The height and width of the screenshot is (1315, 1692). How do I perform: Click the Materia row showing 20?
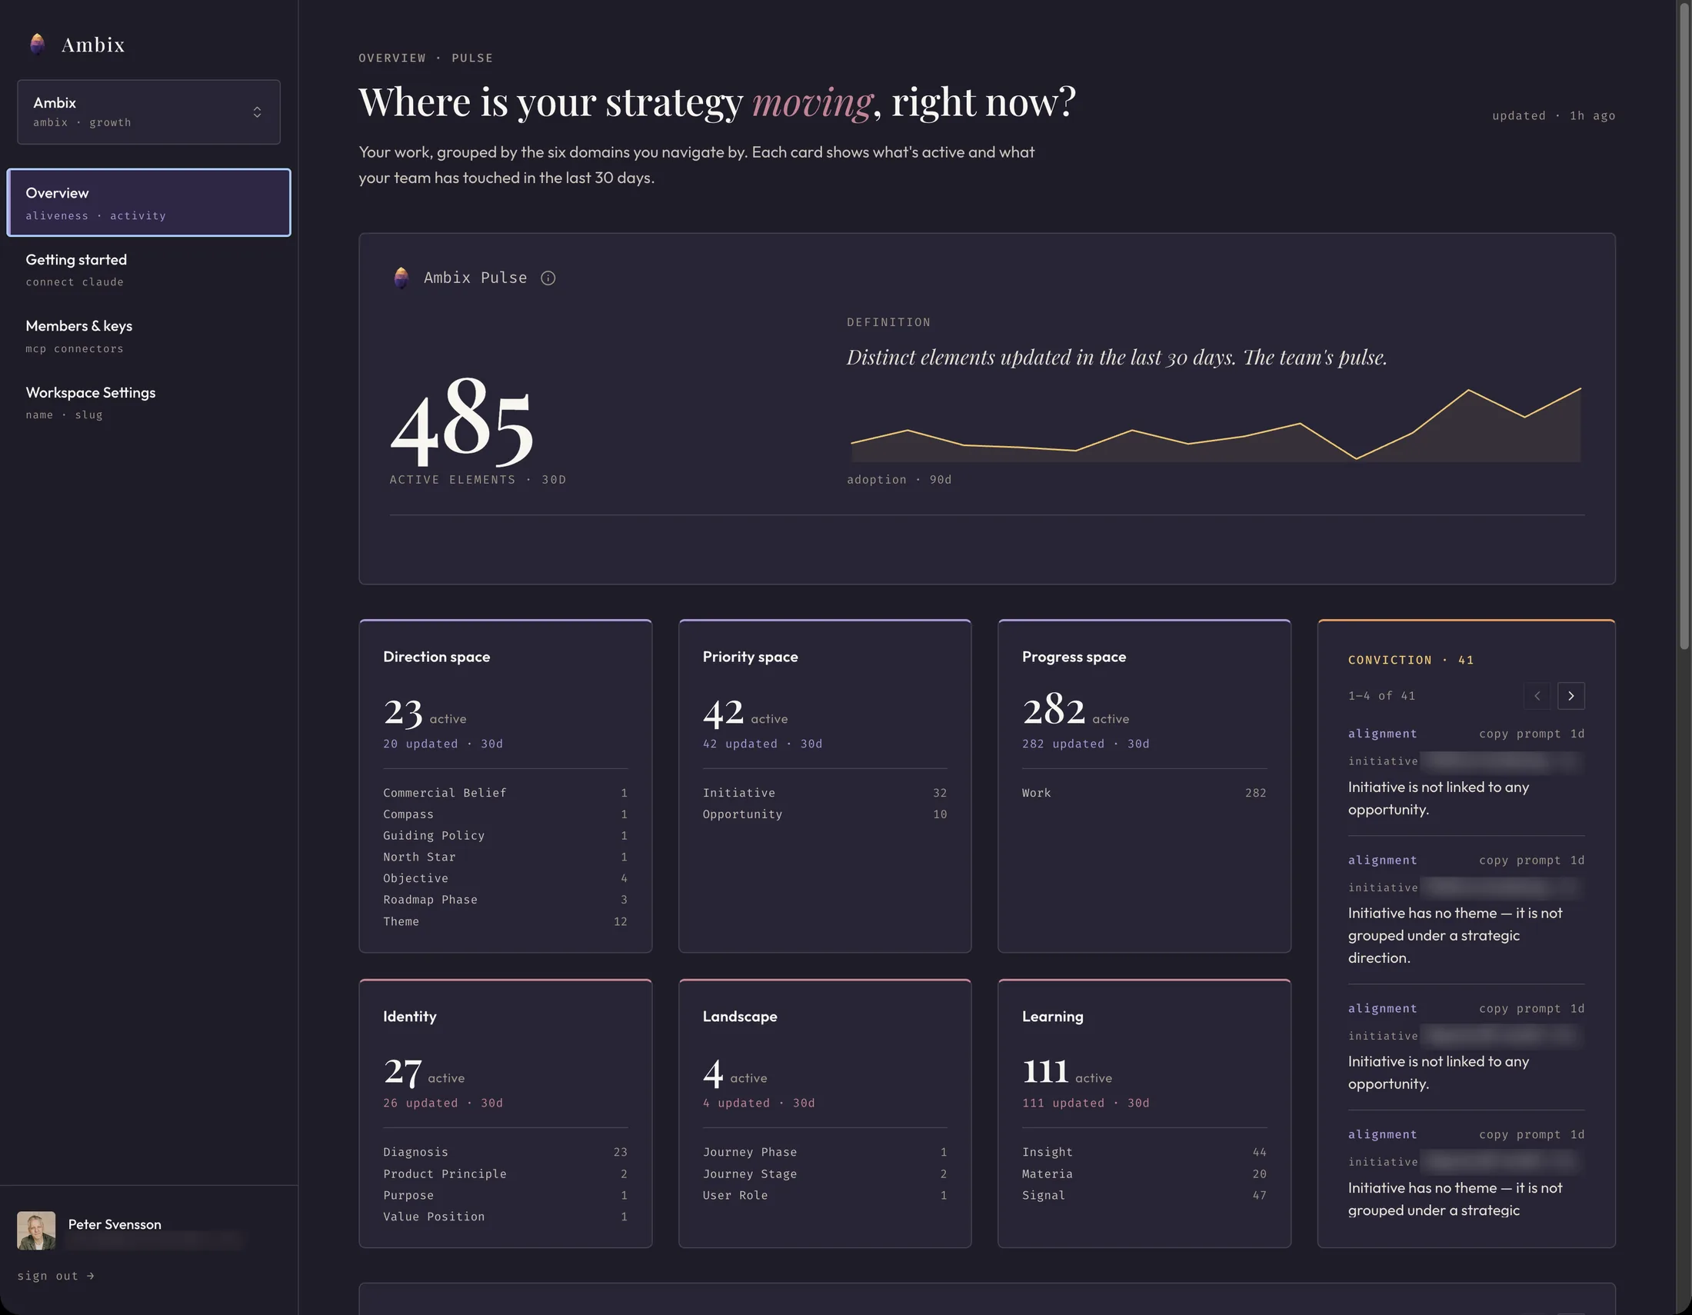[x=1144, y=1174]
